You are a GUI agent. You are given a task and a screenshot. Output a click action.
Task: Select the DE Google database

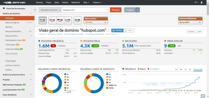click(x=60, y=20)
